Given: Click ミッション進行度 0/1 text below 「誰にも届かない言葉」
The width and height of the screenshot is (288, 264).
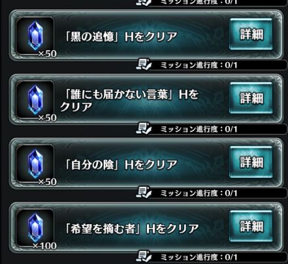Looking at the screenshot, I should 199,129.
